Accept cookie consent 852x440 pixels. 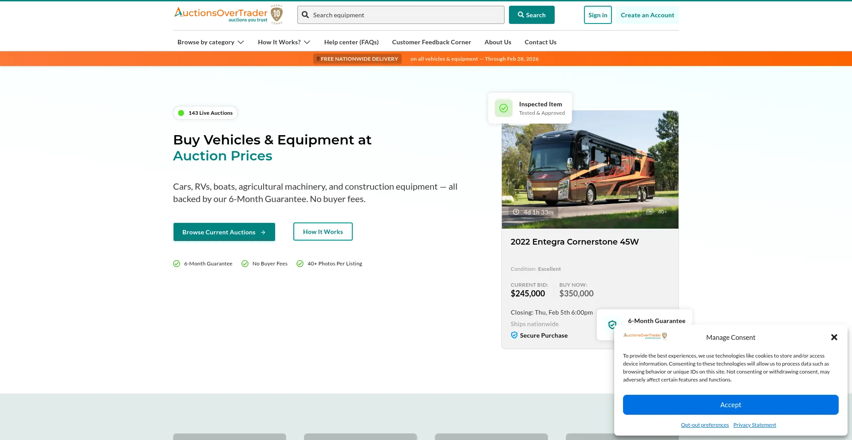[731, 405]
